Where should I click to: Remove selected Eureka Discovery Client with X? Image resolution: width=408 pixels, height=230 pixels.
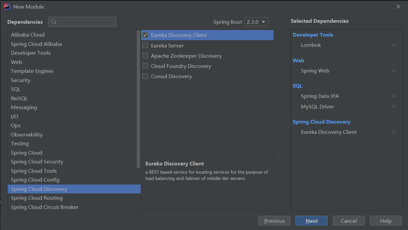tap(393, 132)
